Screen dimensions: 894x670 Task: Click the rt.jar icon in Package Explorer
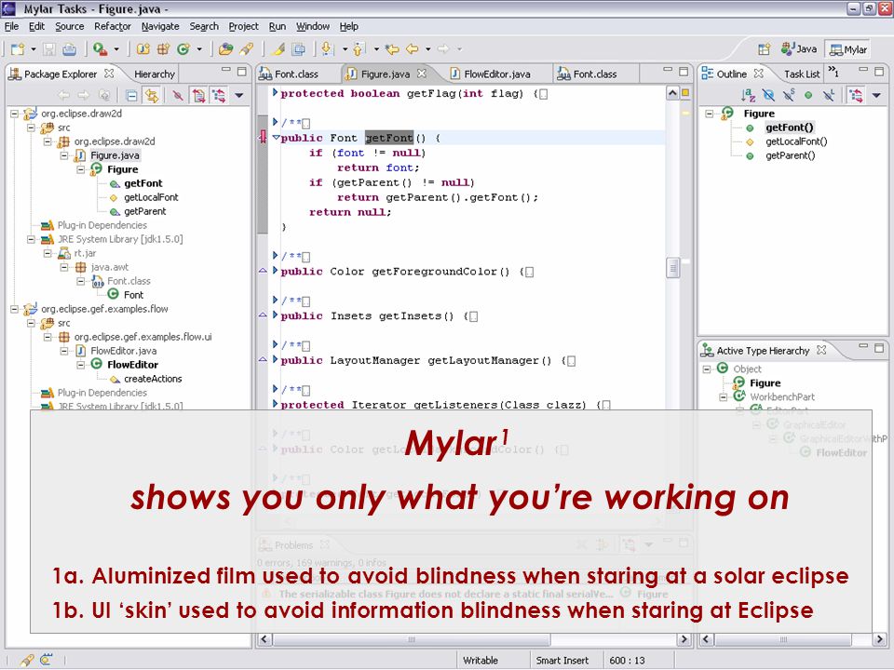(x=64, y=253)
